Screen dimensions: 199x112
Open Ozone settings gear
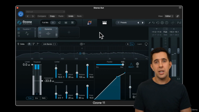point(162,23)
